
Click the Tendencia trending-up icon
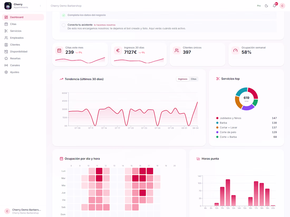click(x=61, y=79)
